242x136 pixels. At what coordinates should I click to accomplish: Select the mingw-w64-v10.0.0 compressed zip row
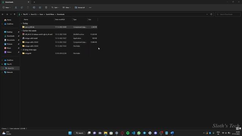[x=59, y=42]
